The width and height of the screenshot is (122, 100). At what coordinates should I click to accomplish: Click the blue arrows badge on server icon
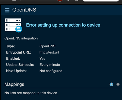click(19, 29)
